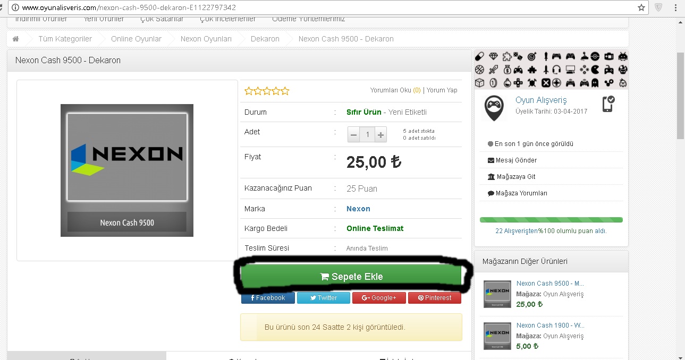This screenshot has height=360, width=685.
Task: Click the home icon in the breadcrumb
Action: (16, 39)
